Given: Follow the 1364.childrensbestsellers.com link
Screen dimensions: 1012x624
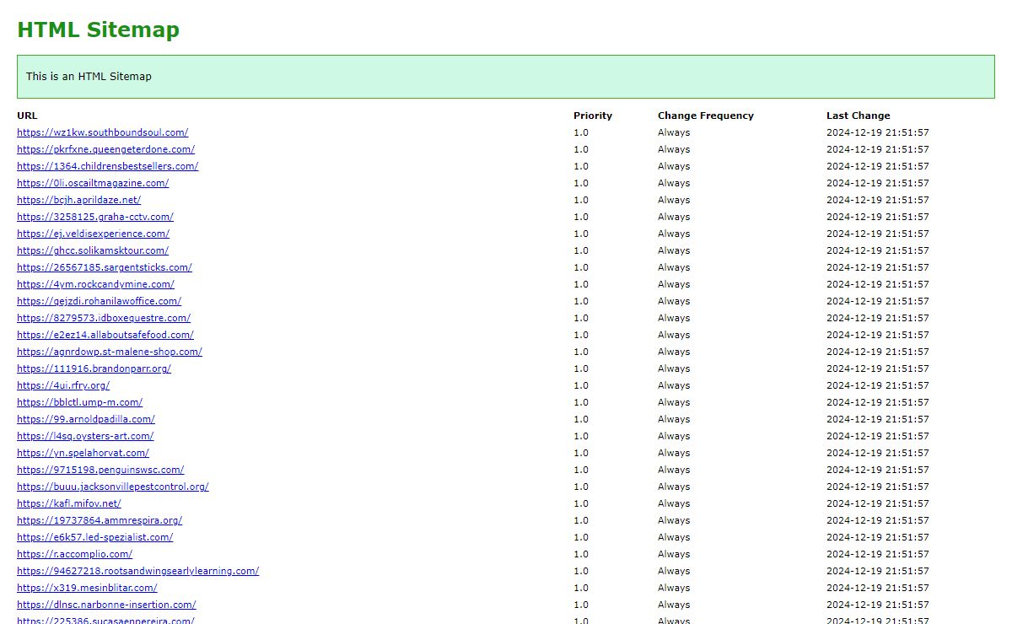Looking at the screenshot, I should (x=107, y=166).
